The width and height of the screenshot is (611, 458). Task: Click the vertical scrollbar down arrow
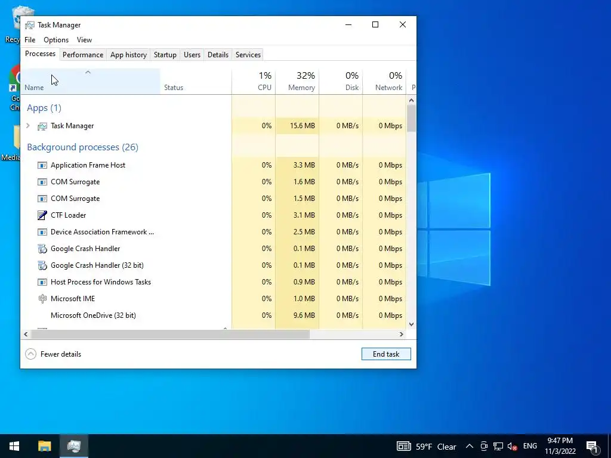(412, 324)
